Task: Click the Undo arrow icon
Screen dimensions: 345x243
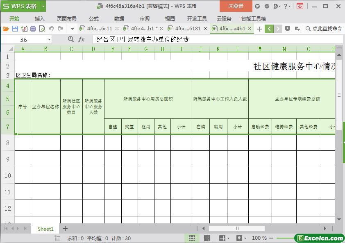Action: (x=51, y=29)
